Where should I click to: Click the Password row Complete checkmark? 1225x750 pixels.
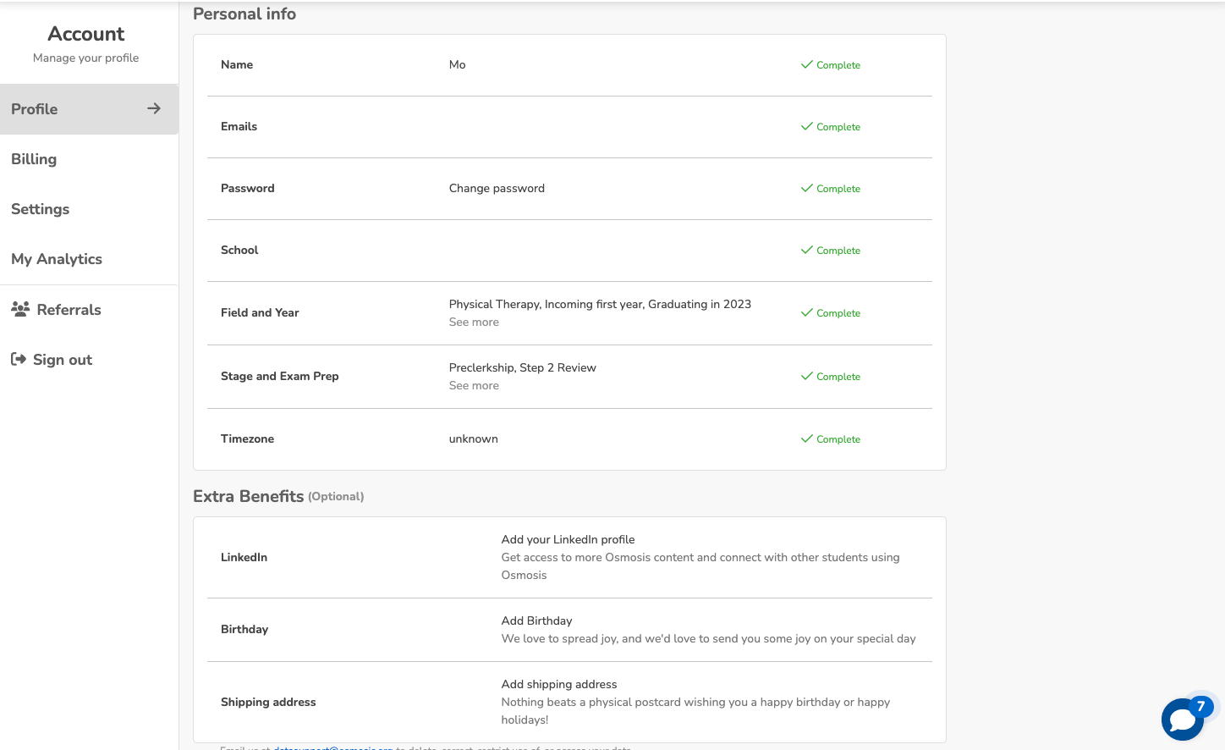806,188
